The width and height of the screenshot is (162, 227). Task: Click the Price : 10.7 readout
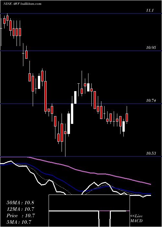click(x=21, y=216)
